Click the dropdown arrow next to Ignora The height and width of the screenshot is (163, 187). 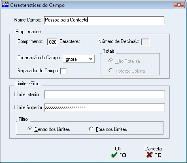(91, 59)
